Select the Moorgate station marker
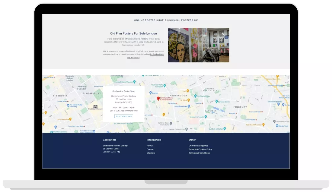332x192 pixels. coord(236,113)
